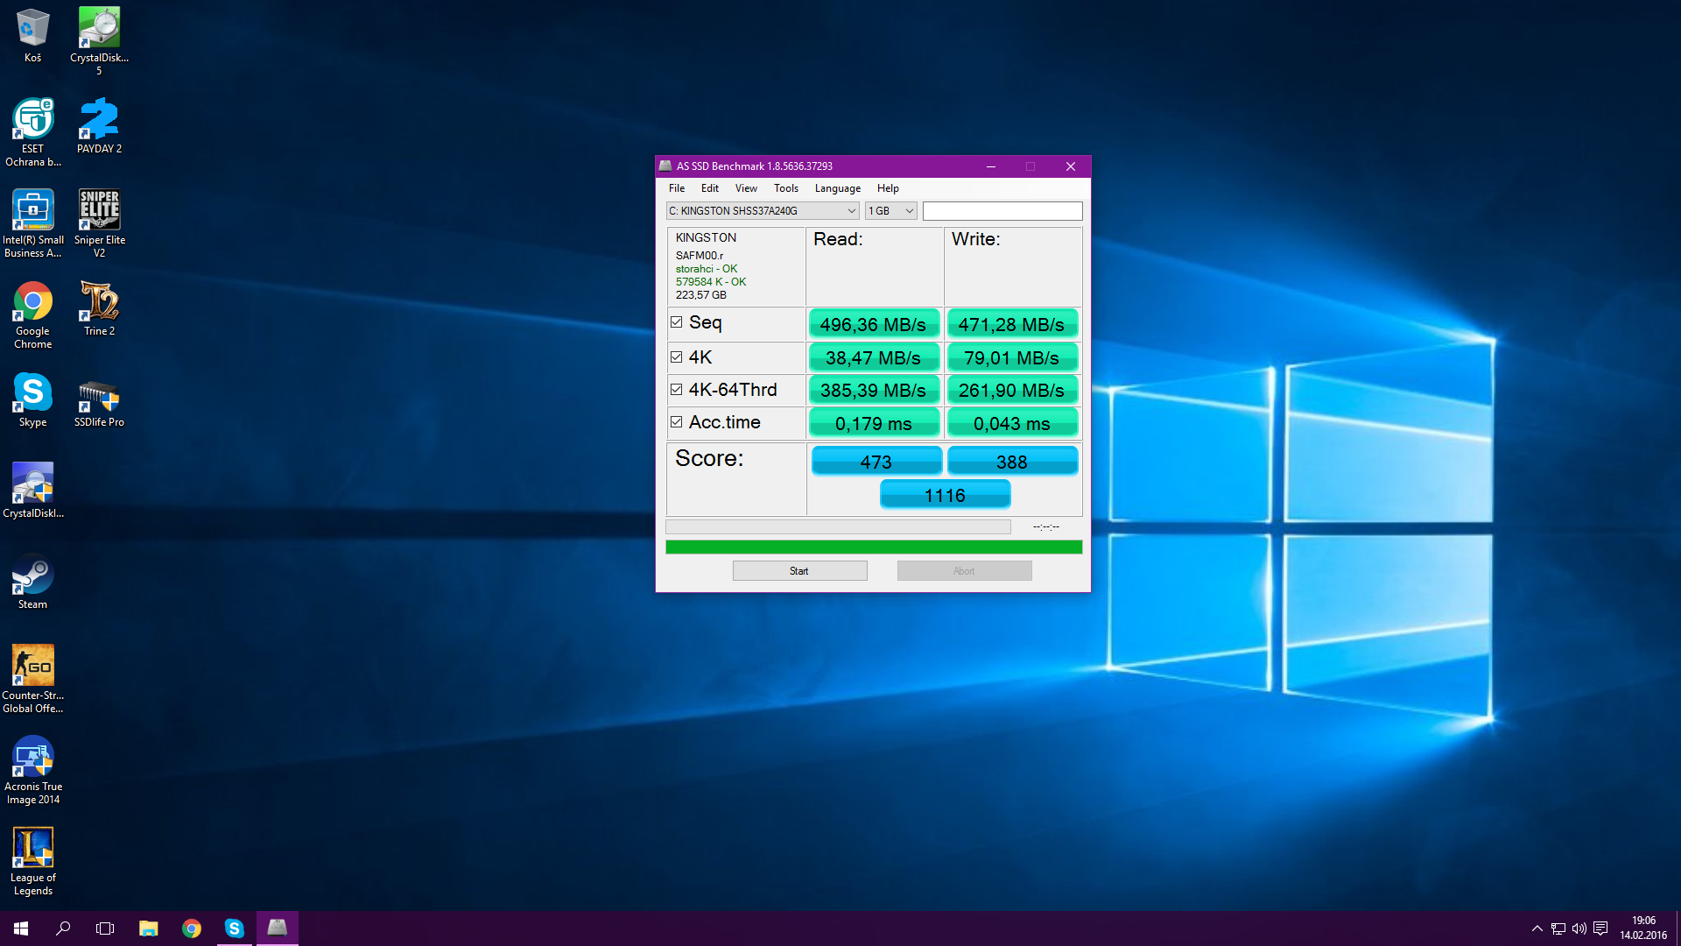The width and height of the screenshot is (1681, 946).
Task: Click the write access time 0,043 ms
Action: pyautogui.click(x=1012, y=423)
